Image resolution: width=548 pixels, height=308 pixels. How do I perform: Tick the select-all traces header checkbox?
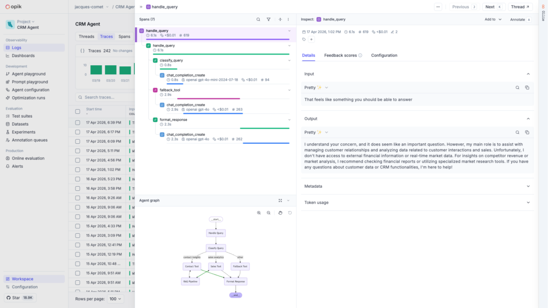(x=78, y=111)
